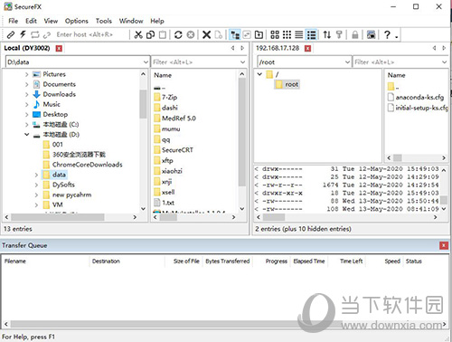Open the Tools menu
Screen dimensions: 452x342
[104, 21]
